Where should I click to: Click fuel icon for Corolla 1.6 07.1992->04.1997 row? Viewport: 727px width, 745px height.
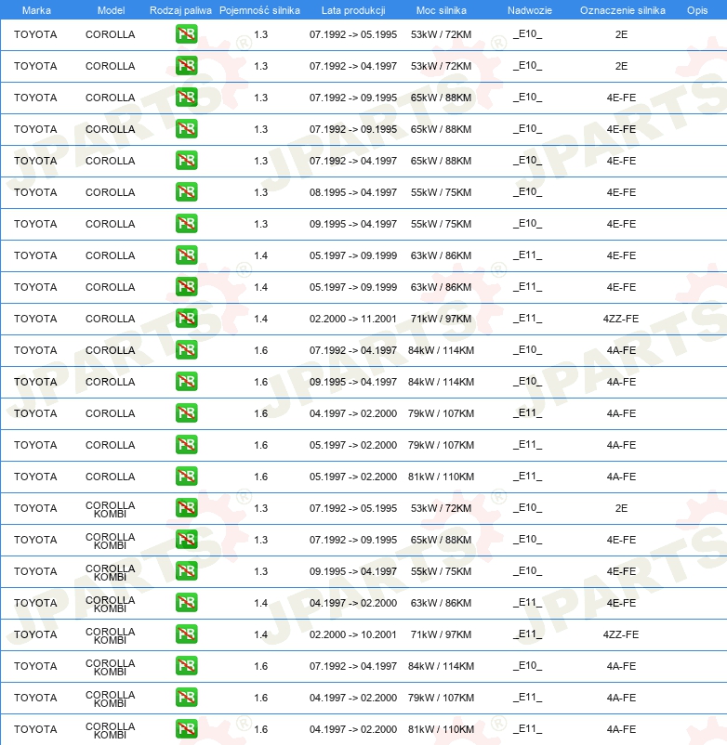click(x=186, y=350)
